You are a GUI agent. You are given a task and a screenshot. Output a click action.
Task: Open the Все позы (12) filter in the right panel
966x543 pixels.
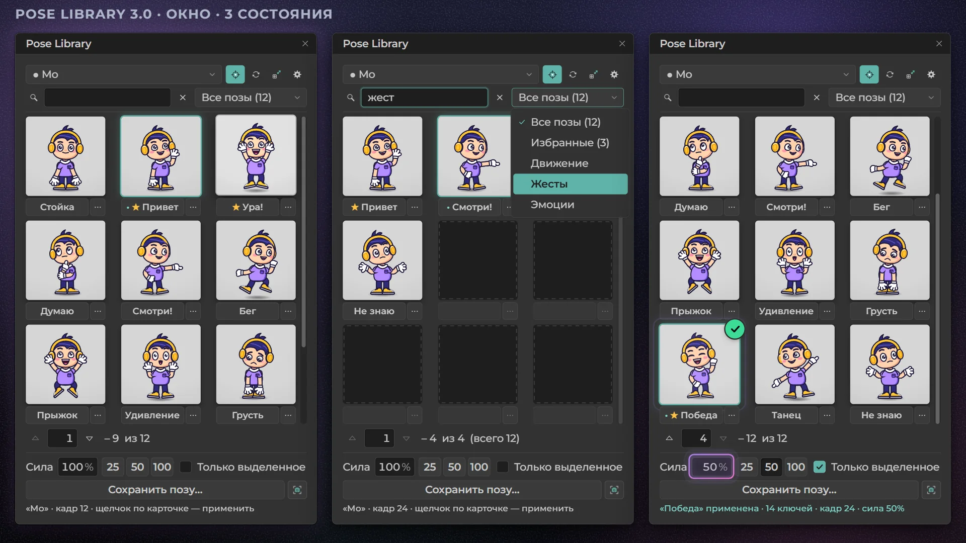(884, 98)
